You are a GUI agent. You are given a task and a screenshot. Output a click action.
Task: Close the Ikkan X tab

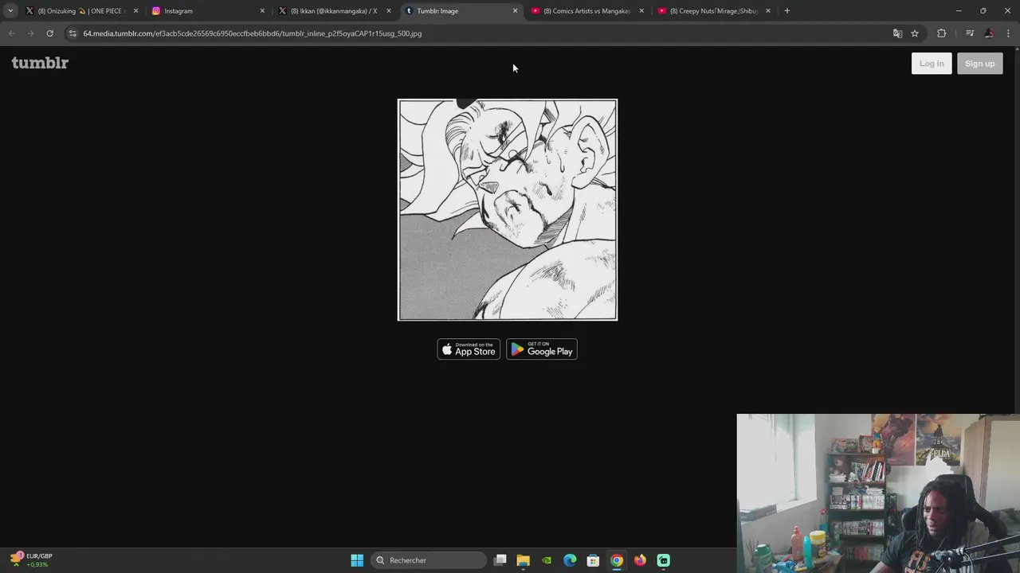(389, 11)
